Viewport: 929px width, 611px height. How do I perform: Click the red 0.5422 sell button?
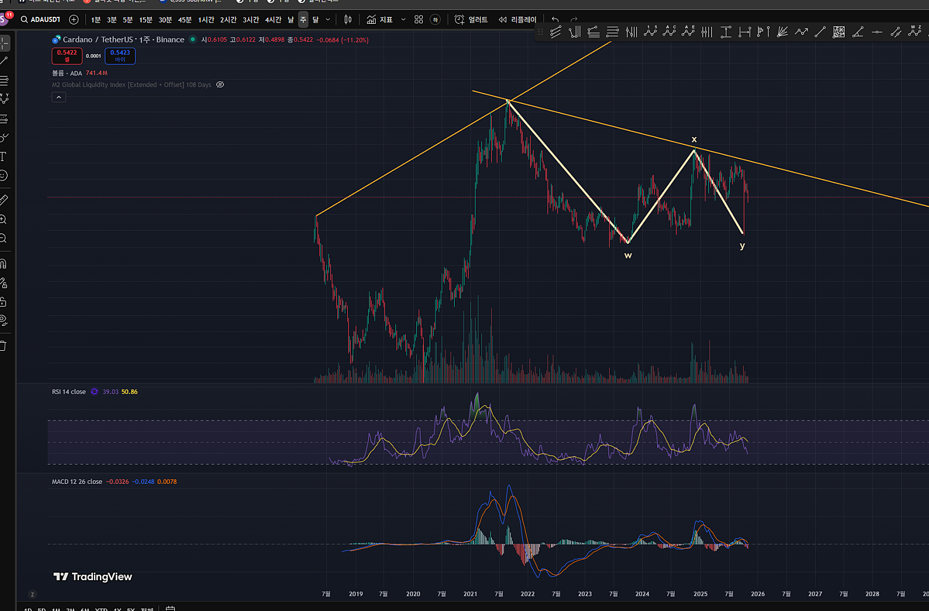point(67,56)
